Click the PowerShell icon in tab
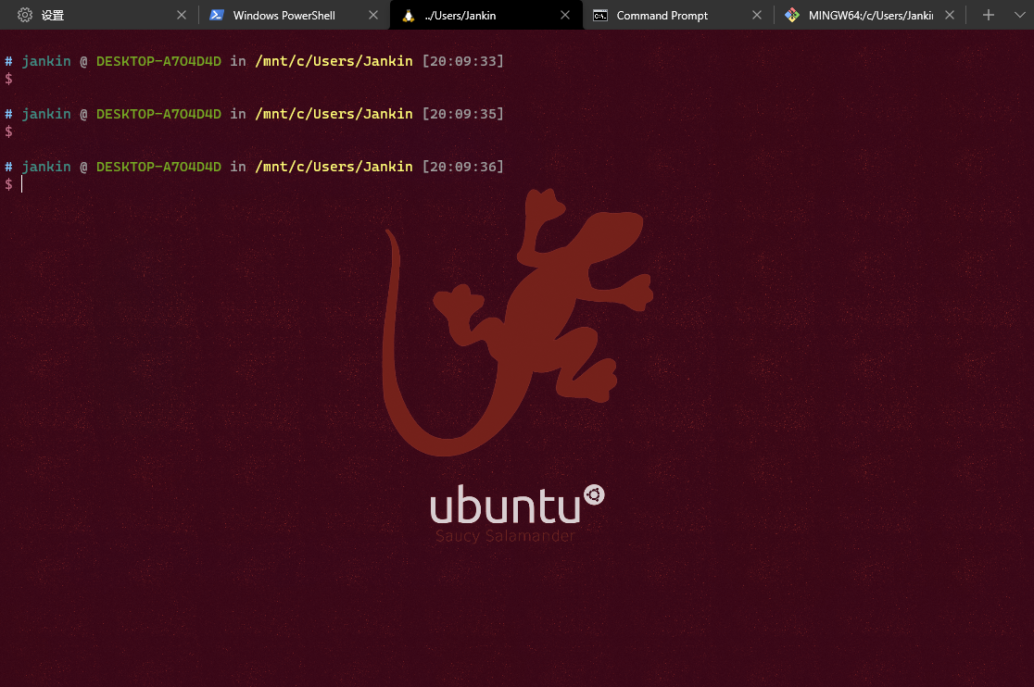 [216, 15]
